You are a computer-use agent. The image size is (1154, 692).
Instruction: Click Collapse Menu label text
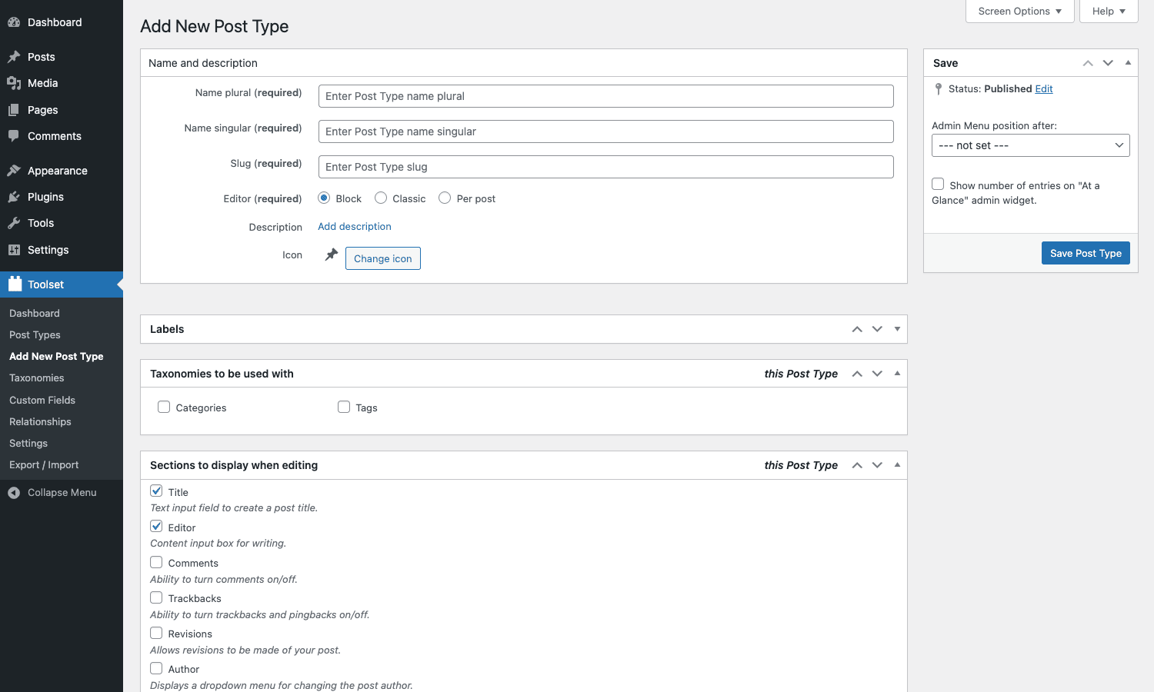(x=62, y=492)
